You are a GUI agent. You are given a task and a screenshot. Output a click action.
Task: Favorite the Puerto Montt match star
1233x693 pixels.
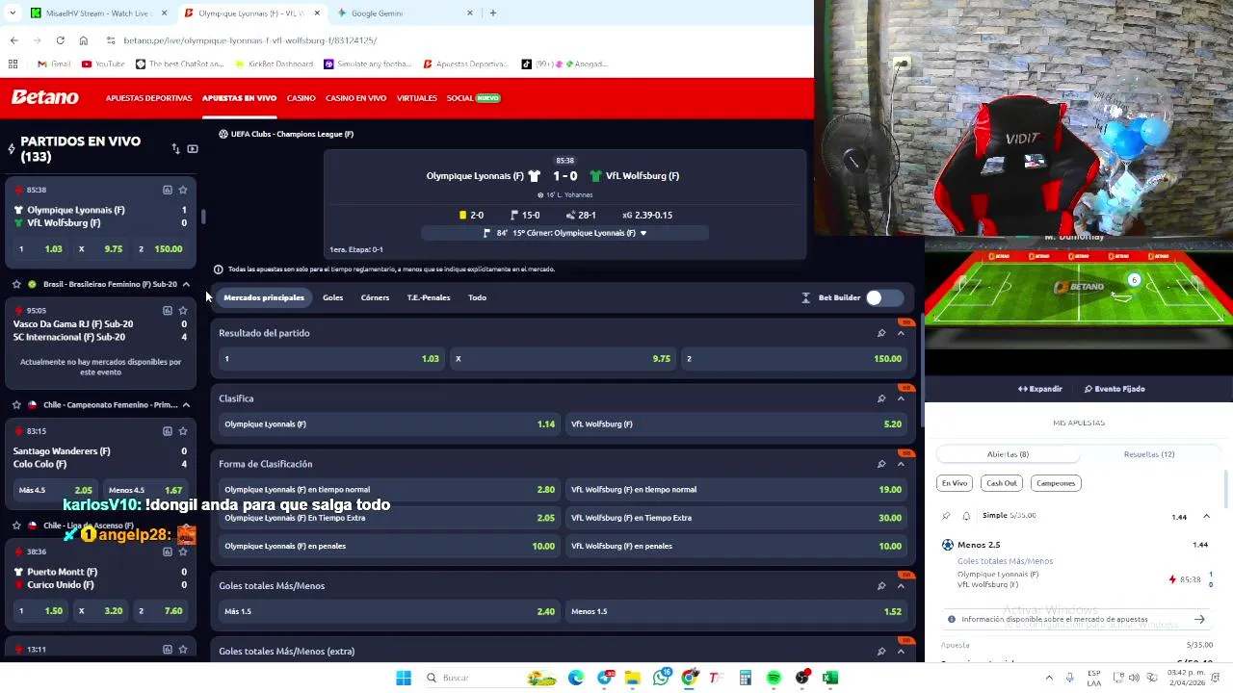183,552
